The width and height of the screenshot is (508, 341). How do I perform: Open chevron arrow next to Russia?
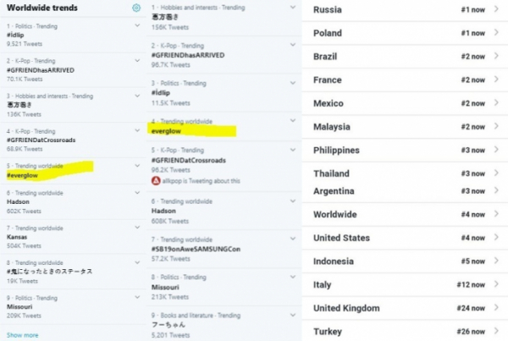click(497, 10)
